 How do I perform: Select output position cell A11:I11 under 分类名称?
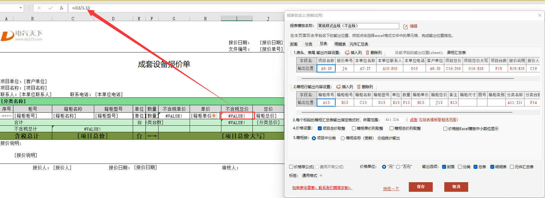coord(515,103)
